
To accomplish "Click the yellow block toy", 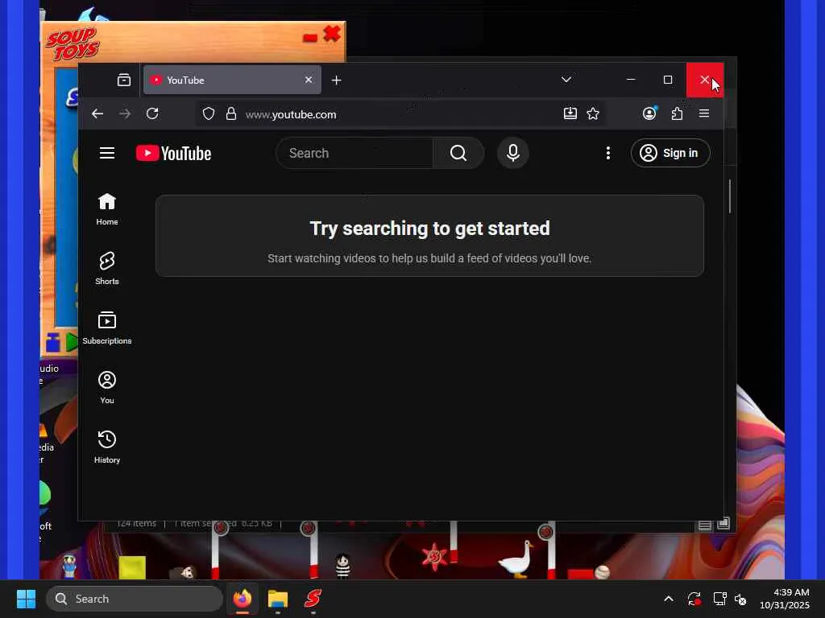I will point(132,567).
